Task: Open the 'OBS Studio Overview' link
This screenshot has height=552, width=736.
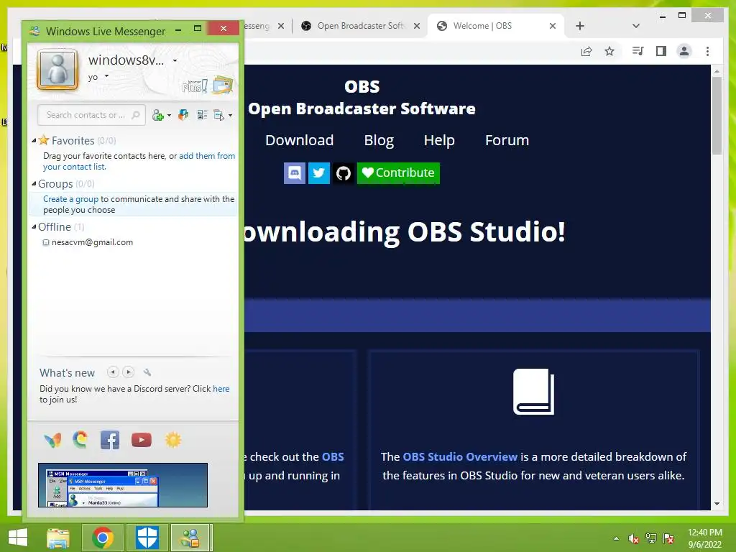Action: [x=460, y=456]
